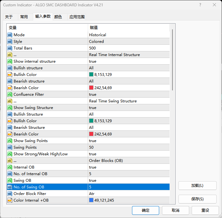Click the icon beside Show Swing Points
Screen dimensions: 222x218
(9, 141)
